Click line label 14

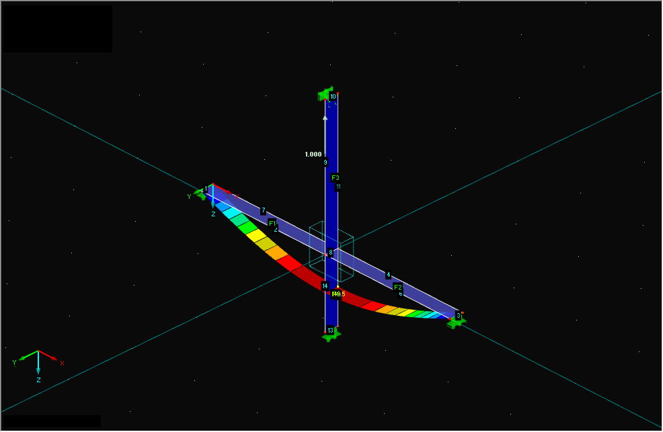(325, 286)
